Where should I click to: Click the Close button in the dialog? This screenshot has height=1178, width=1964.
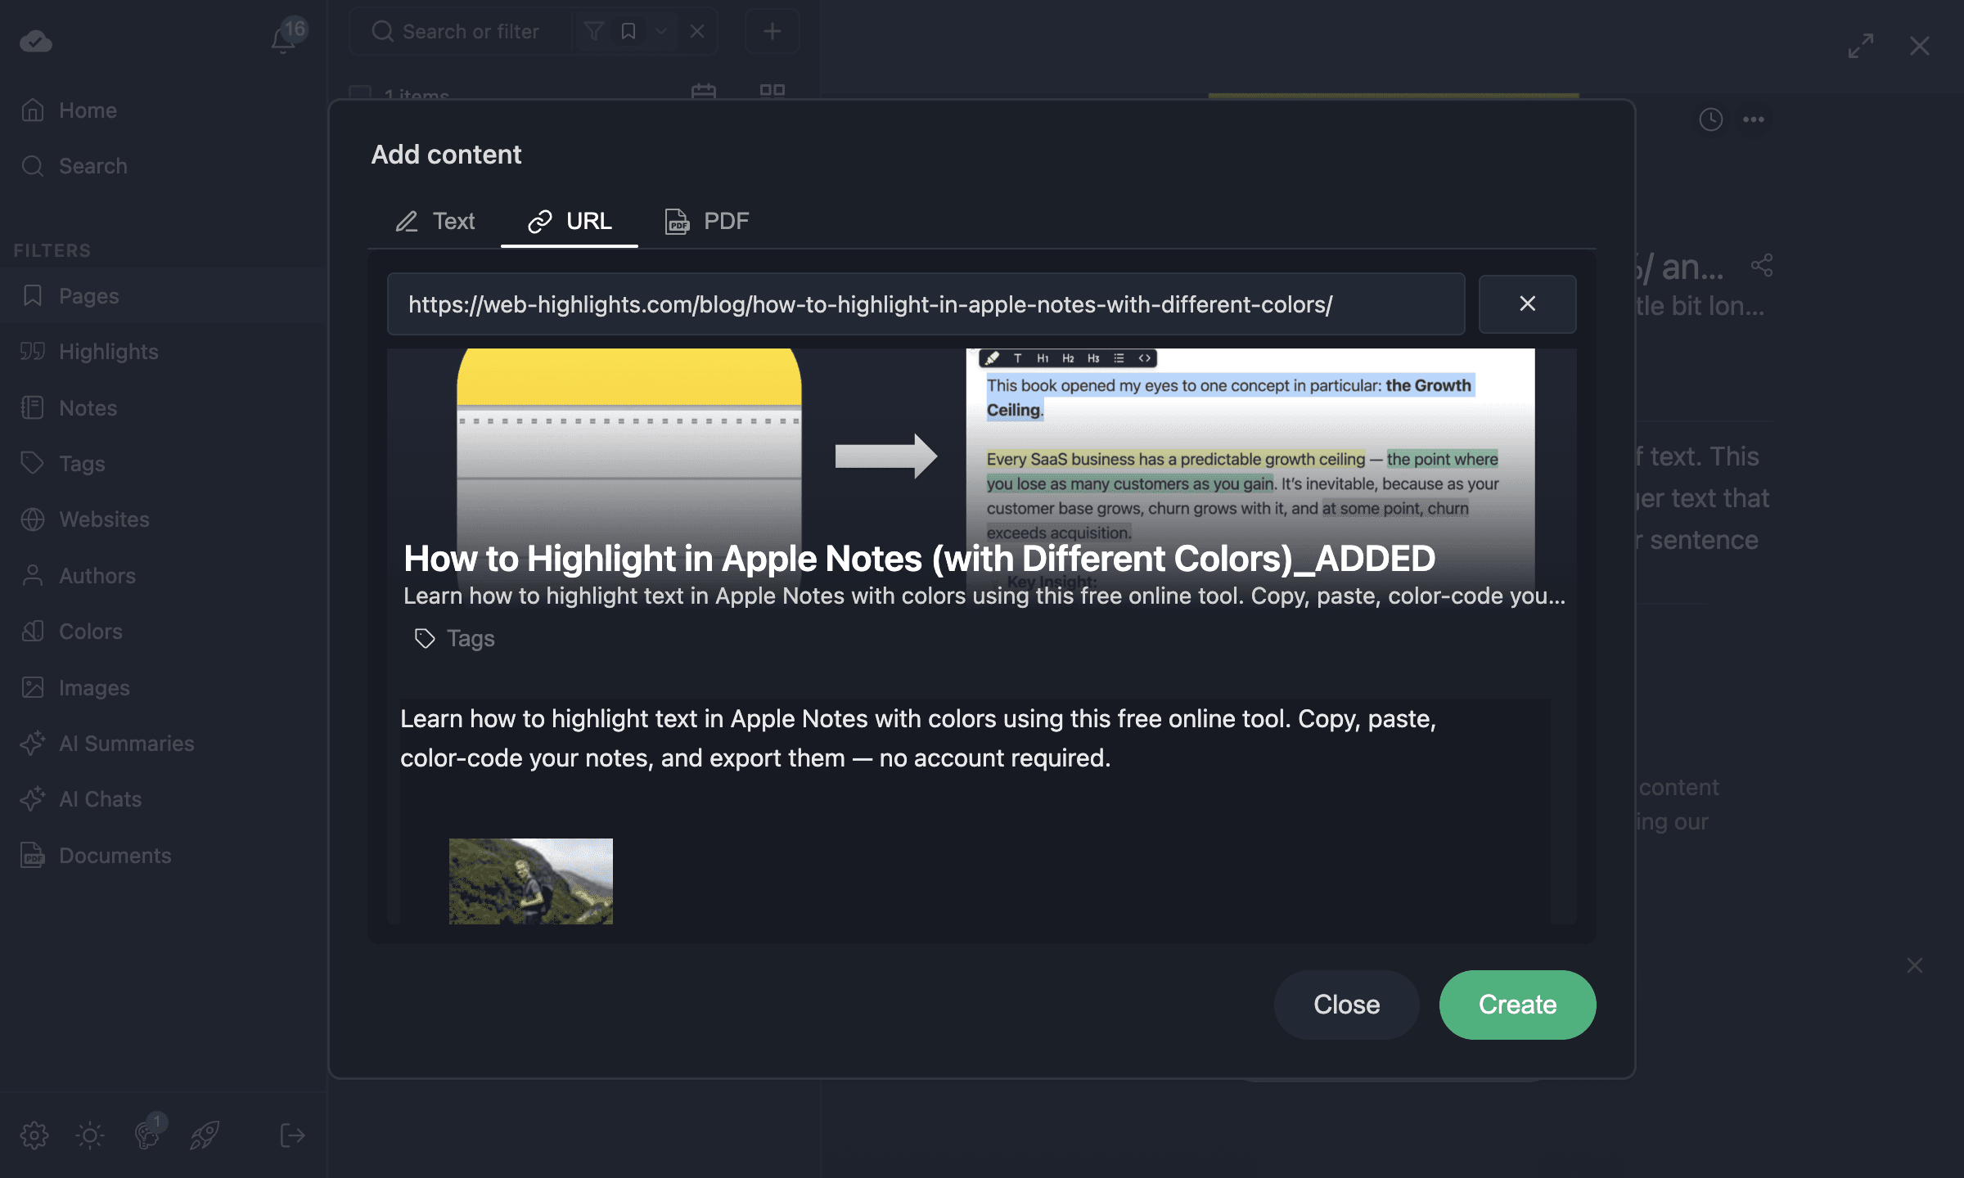click(x=1346, y=1005)
